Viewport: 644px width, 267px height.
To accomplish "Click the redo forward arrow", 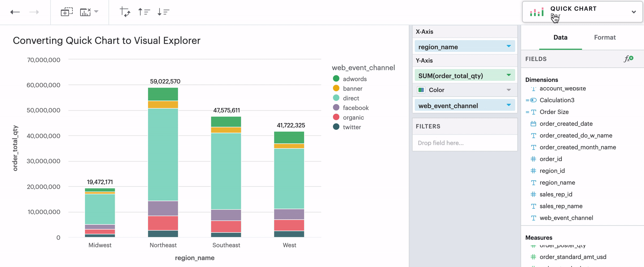I will pos(34,12).
